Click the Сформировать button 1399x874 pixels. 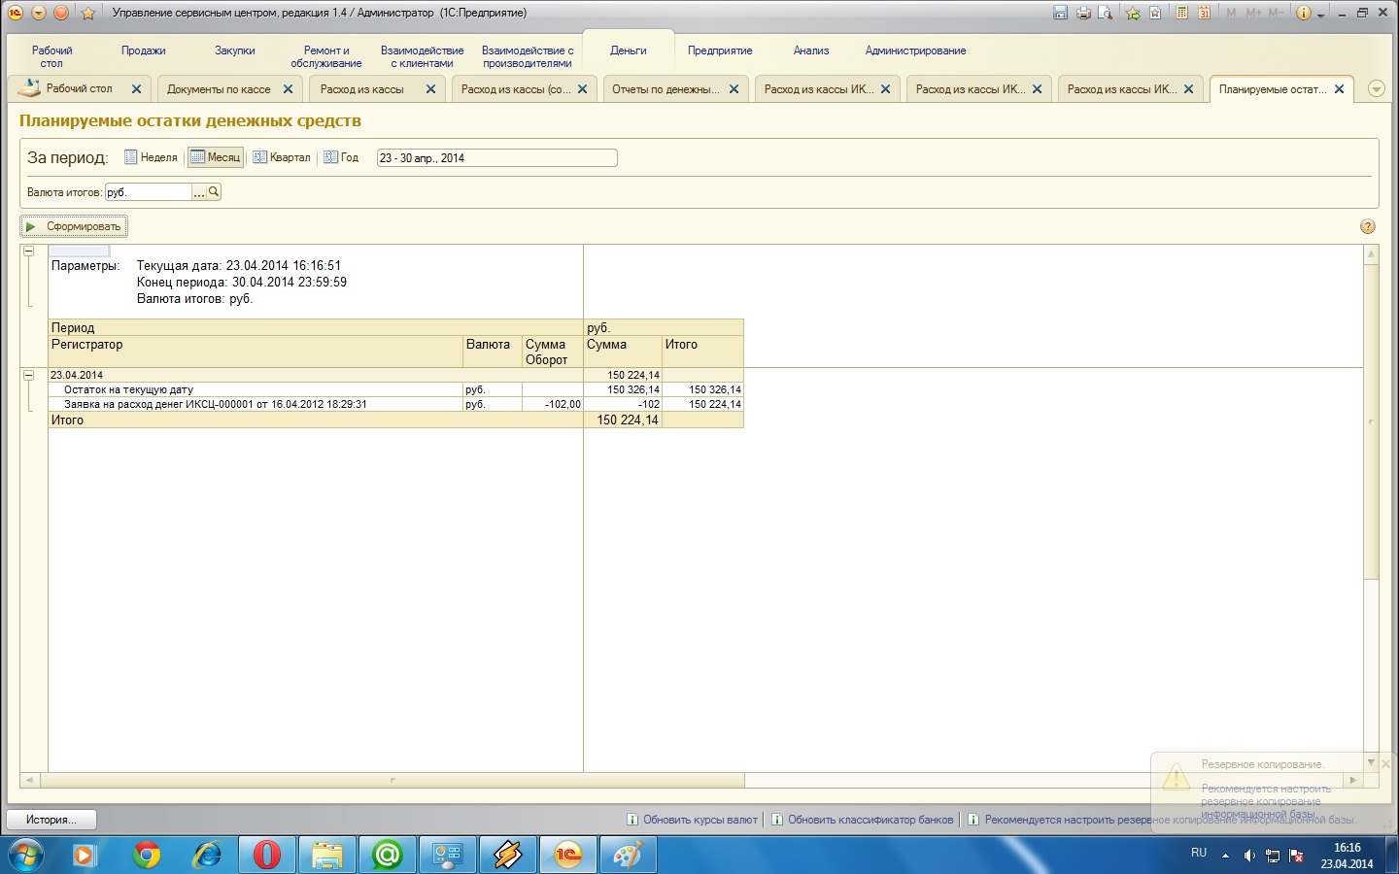[x=74, y=226]
